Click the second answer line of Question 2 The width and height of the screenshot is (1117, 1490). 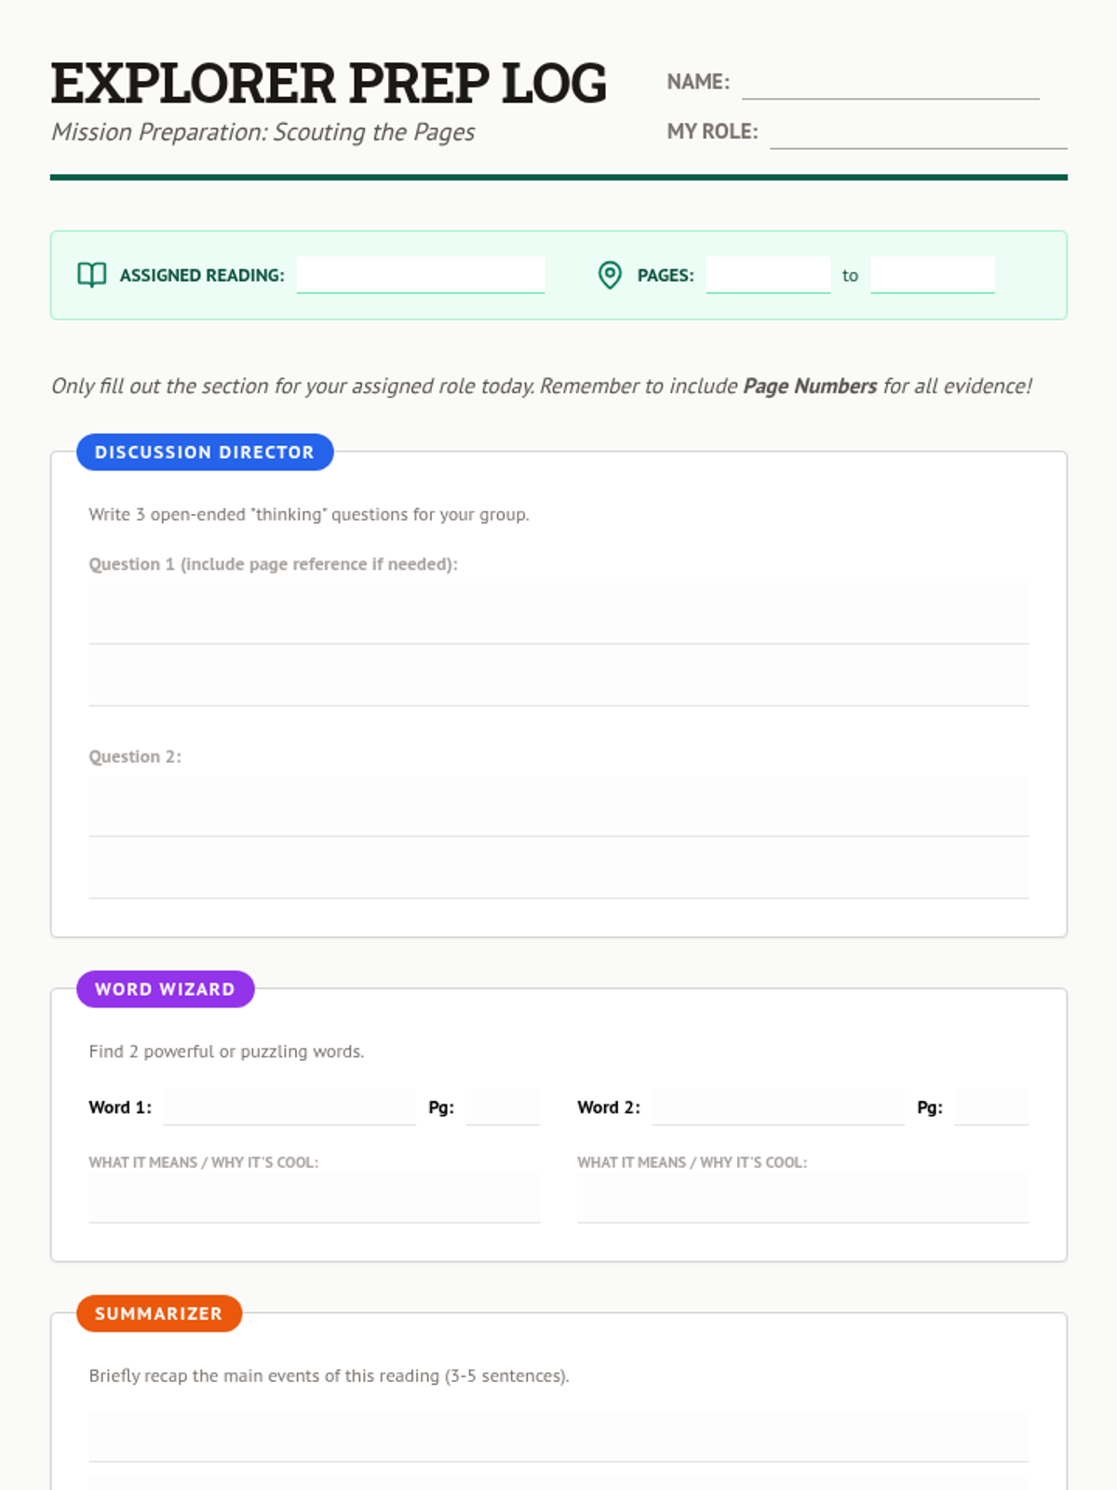[558, 869]
